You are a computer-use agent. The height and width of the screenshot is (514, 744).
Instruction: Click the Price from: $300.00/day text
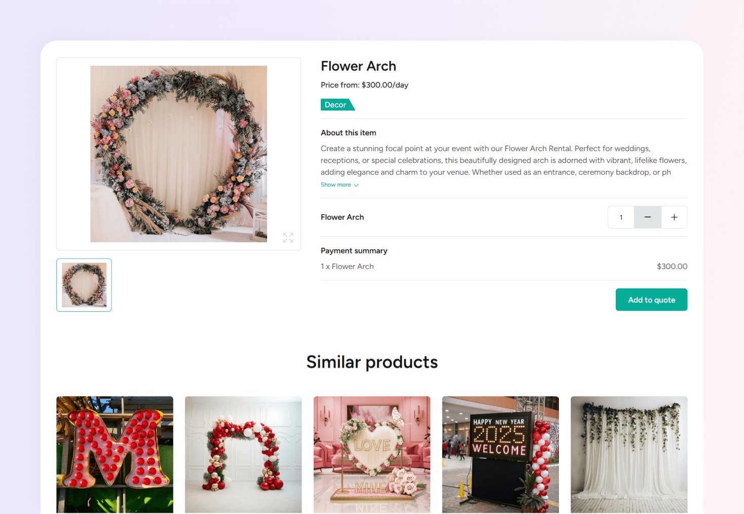click(x=364, y=85)
